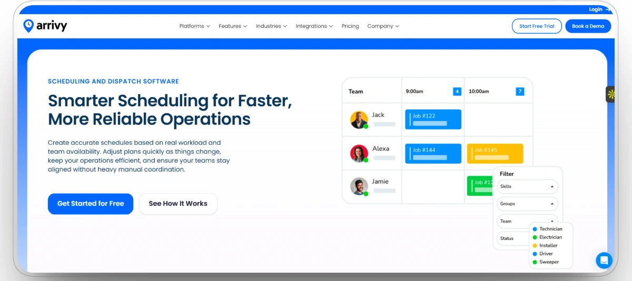Click the 9:00am column header
Image resolution: width=632 pixels, height=281 pixels.
click(414, 92)
